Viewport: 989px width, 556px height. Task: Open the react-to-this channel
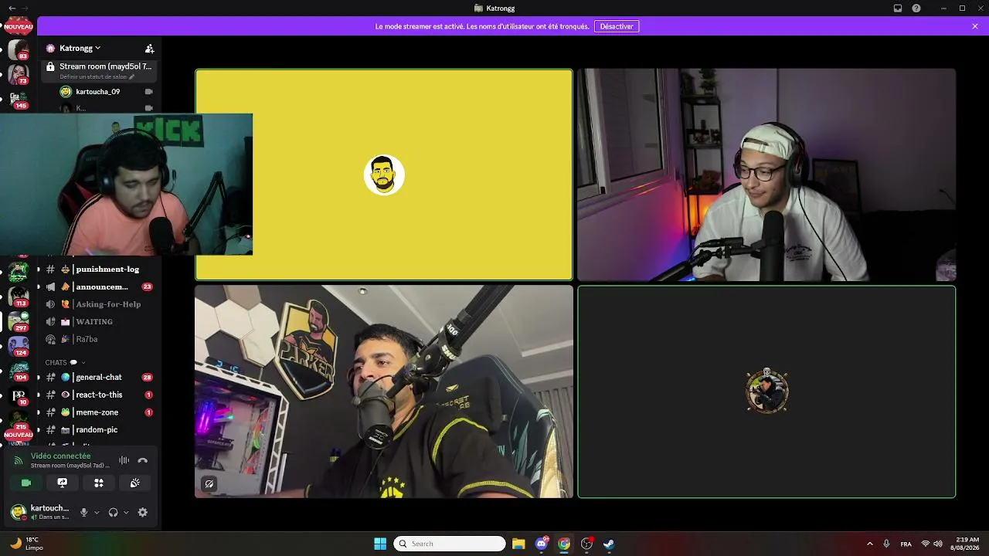100,395
